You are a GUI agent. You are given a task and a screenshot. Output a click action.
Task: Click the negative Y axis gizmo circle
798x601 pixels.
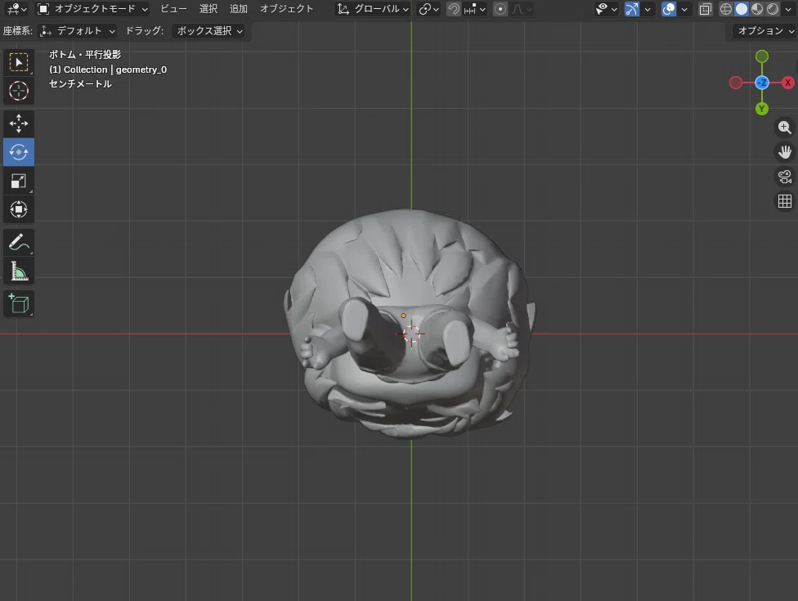[762, 56]
